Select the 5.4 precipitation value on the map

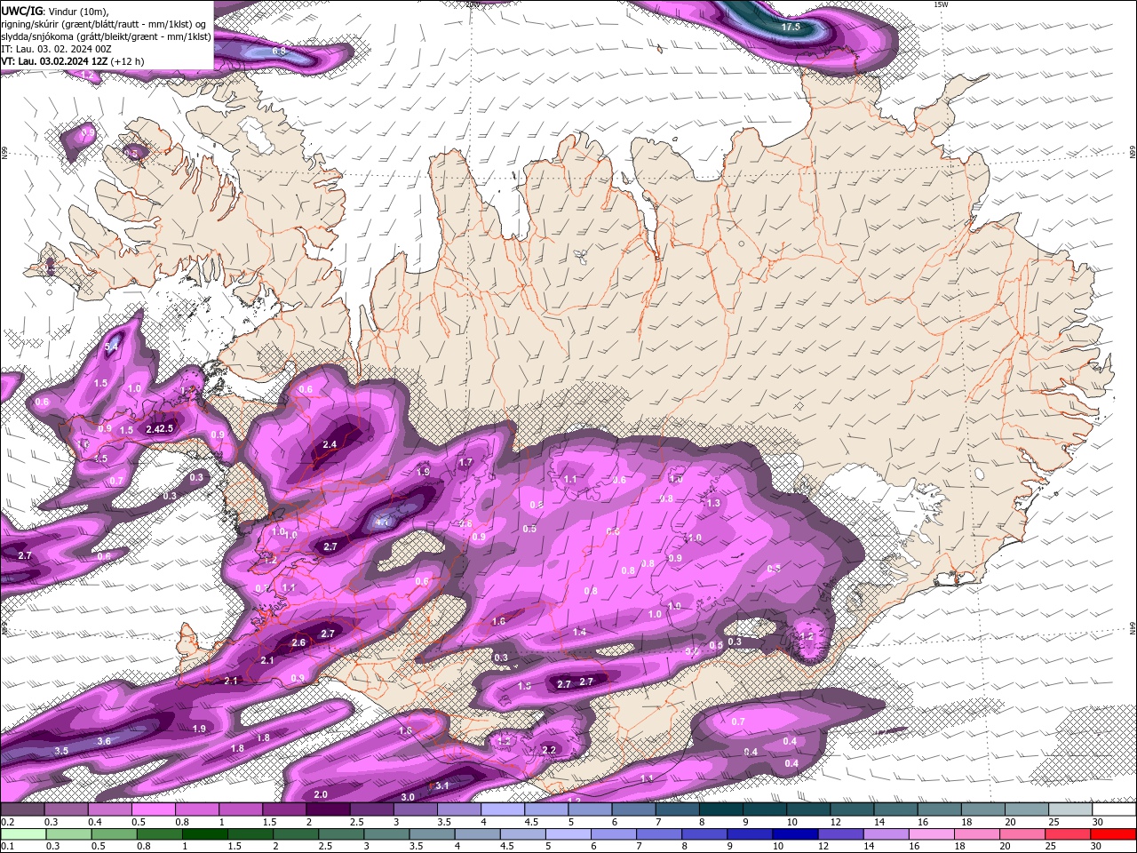pyautogui.click(x=111, y=347)
